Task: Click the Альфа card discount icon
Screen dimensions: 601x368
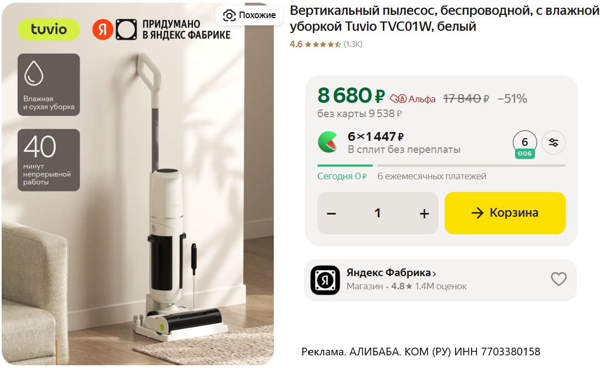Action: click(398, 99)
